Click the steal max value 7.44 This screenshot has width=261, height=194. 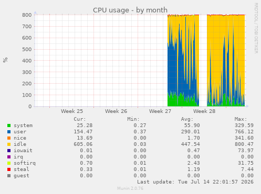coord(247,169)
